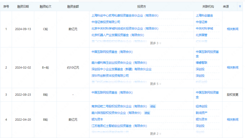Select B轮 cell in the 2022-08-23 row
This screenshot has width=245, height=138.
(45, 95)
